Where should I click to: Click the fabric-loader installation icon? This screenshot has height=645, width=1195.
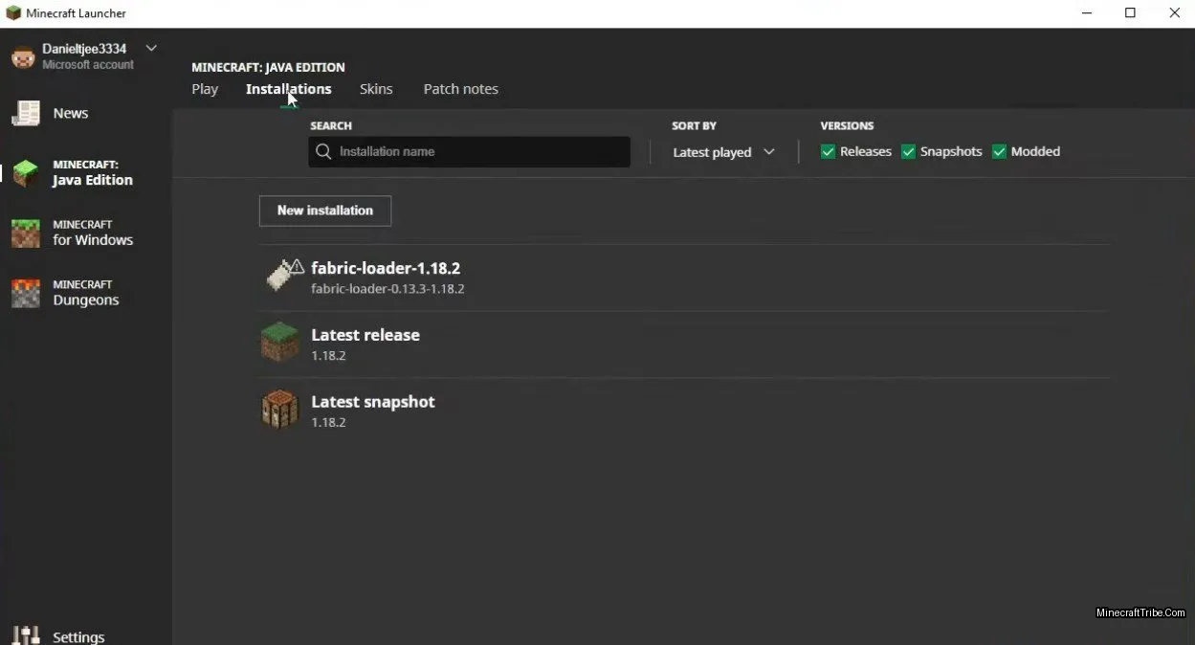pyautogui.click(x=280, y=277)
